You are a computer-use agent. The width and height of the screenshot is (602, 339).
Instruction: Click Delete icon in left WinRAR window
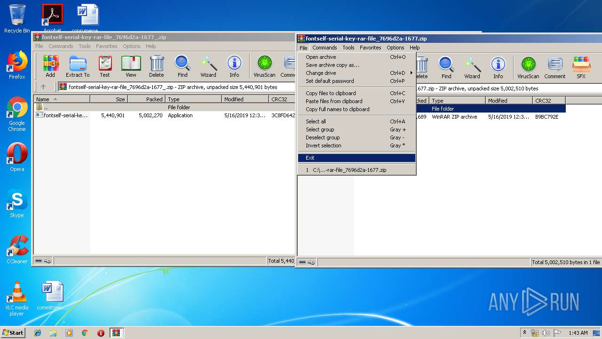157,66
